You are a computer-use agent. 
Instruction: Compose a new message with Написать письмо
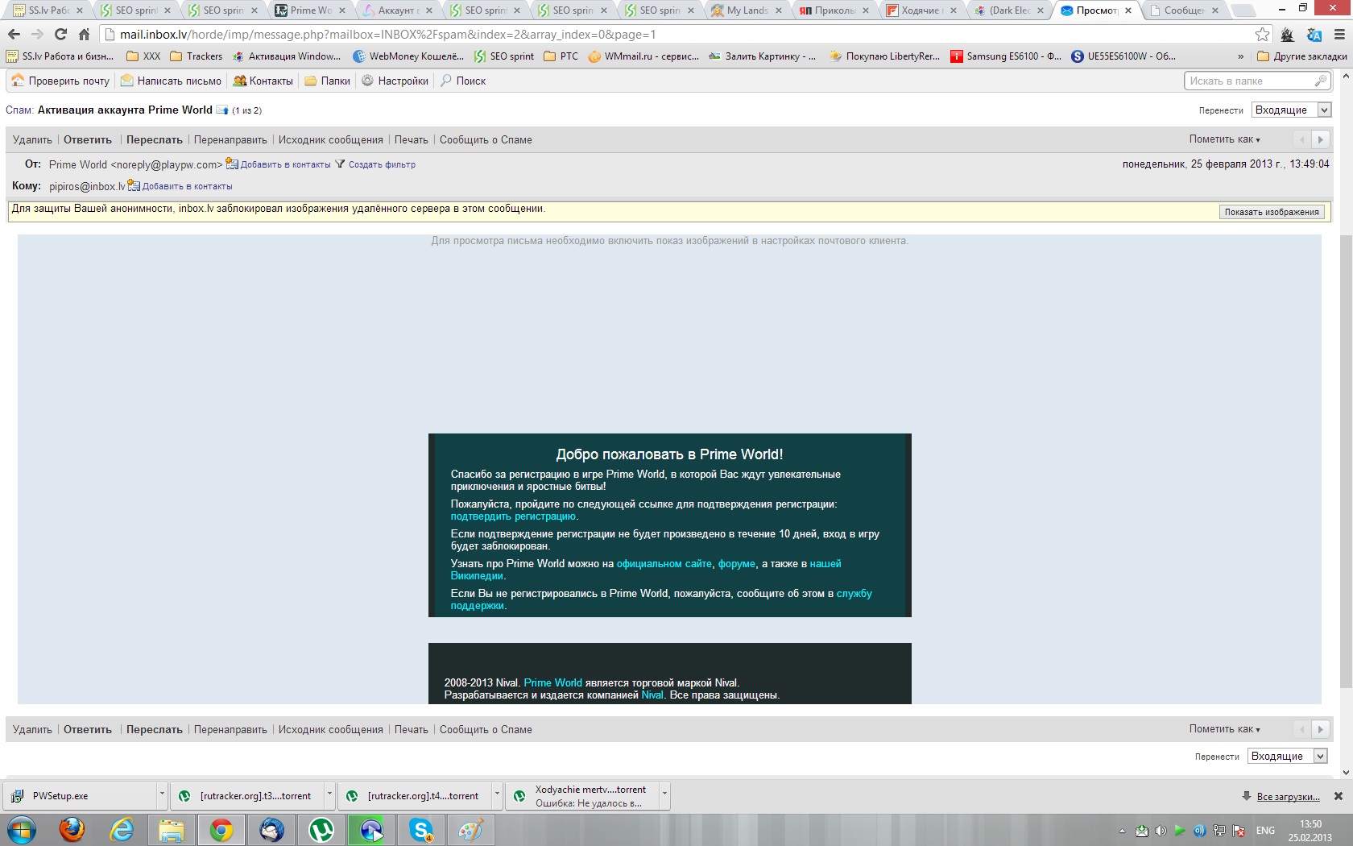point(171,81)
